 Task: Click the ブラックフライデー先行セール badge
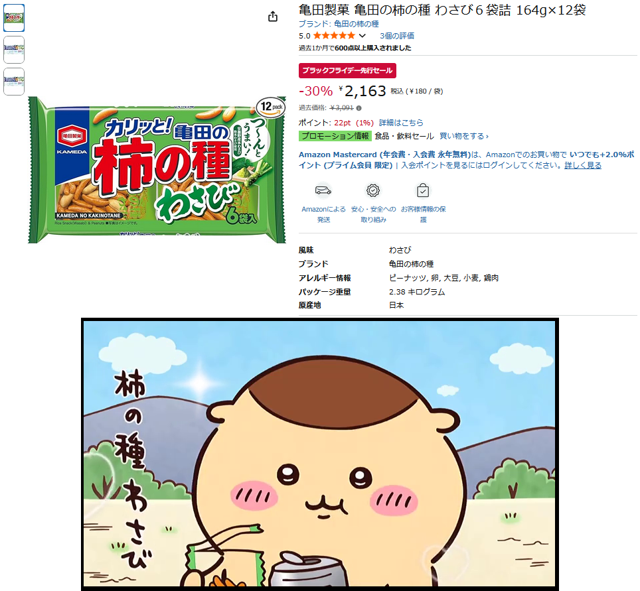[347, 70]
